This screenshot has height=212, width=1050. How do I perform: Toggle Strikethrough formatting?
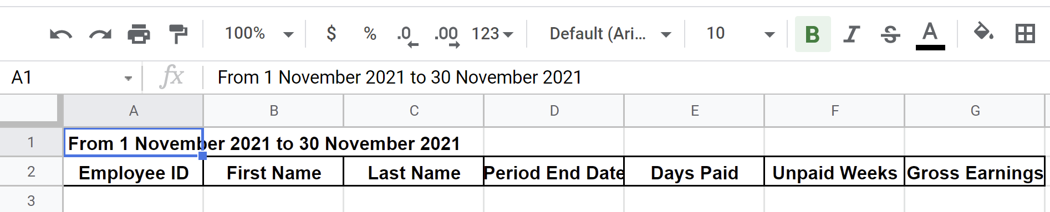point(890,34)
